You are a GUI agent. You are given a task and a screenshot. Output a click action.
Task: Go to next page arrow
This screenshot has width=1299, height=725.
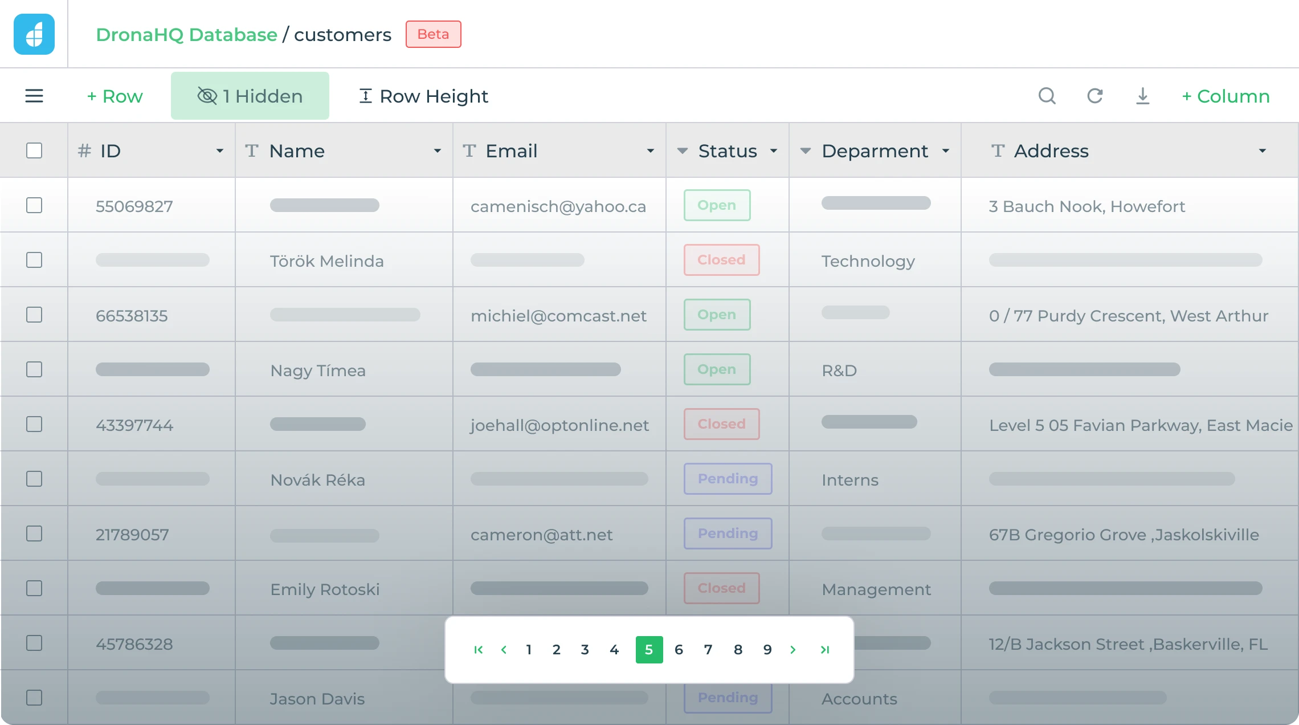click(793, 650)
